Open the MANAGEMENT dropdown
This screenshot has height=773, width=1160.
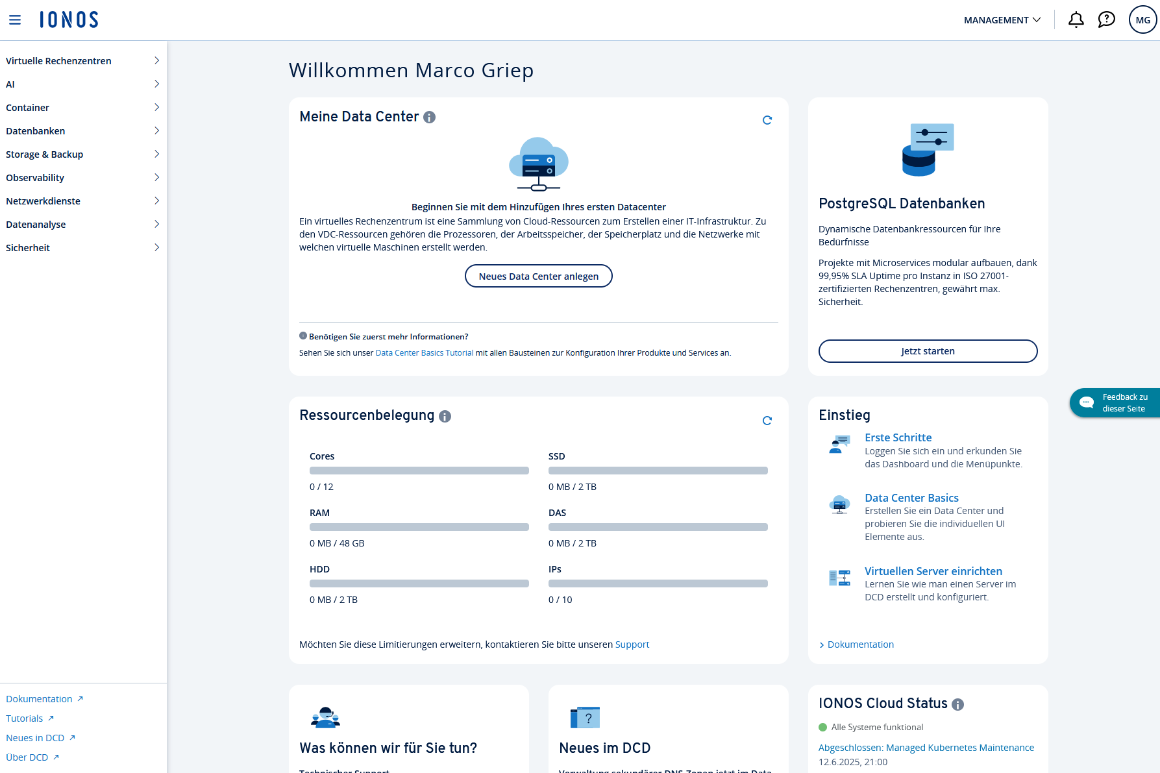[1002, 20]
